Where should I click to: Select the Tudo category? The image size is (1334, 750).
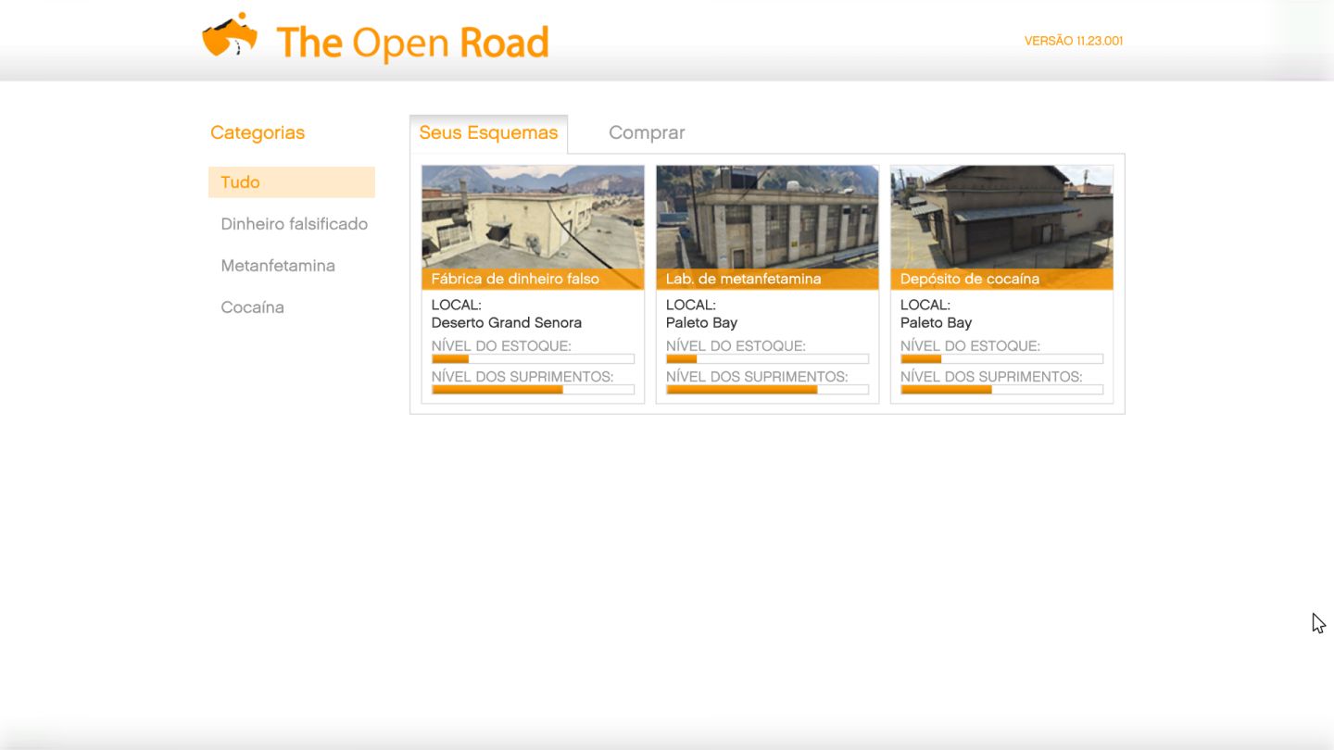(292, 182)
